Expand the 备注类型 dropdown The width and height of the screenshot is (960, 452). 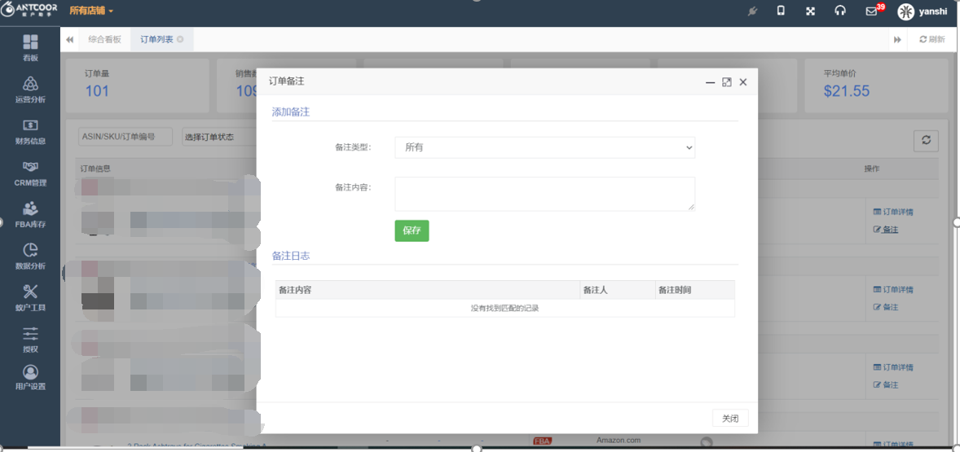(x=544, y=147)
